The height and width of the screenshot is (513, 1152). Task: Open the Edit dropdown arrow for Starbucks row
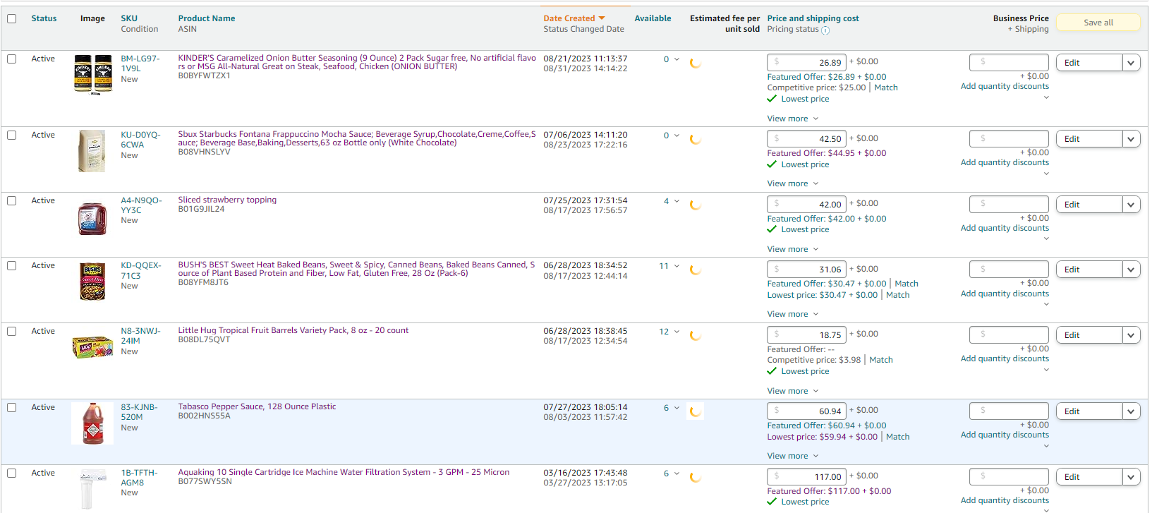(x=1131, y=139)
